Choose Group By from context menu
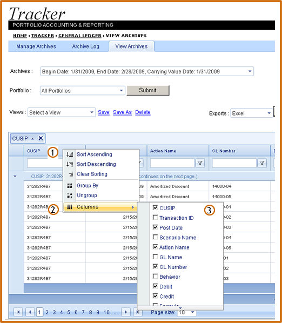Viewport: 282px width, 323px height. click(x=88, y=186)
